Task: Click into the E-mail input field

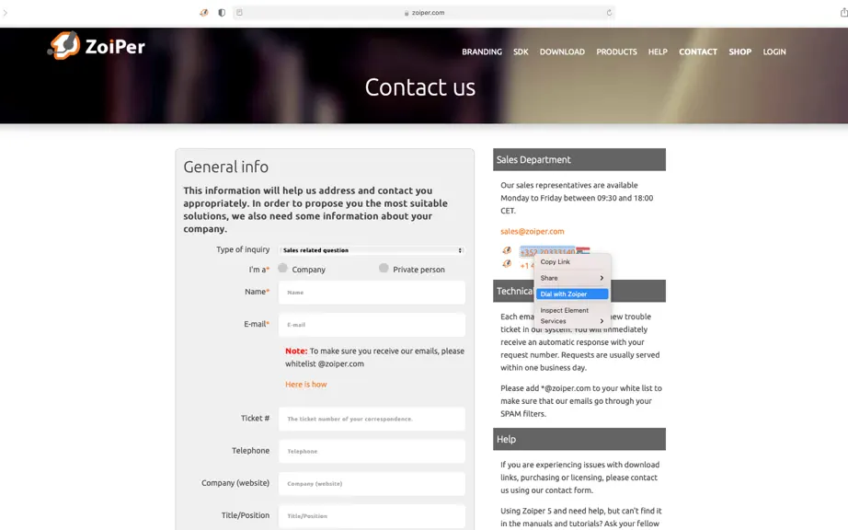Action: (372, 325)
